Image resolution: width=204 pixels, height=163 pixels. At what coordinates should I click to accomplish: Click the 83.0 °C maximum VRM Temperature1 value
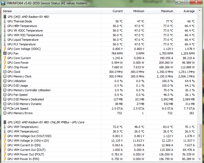(x=168, y=127)
